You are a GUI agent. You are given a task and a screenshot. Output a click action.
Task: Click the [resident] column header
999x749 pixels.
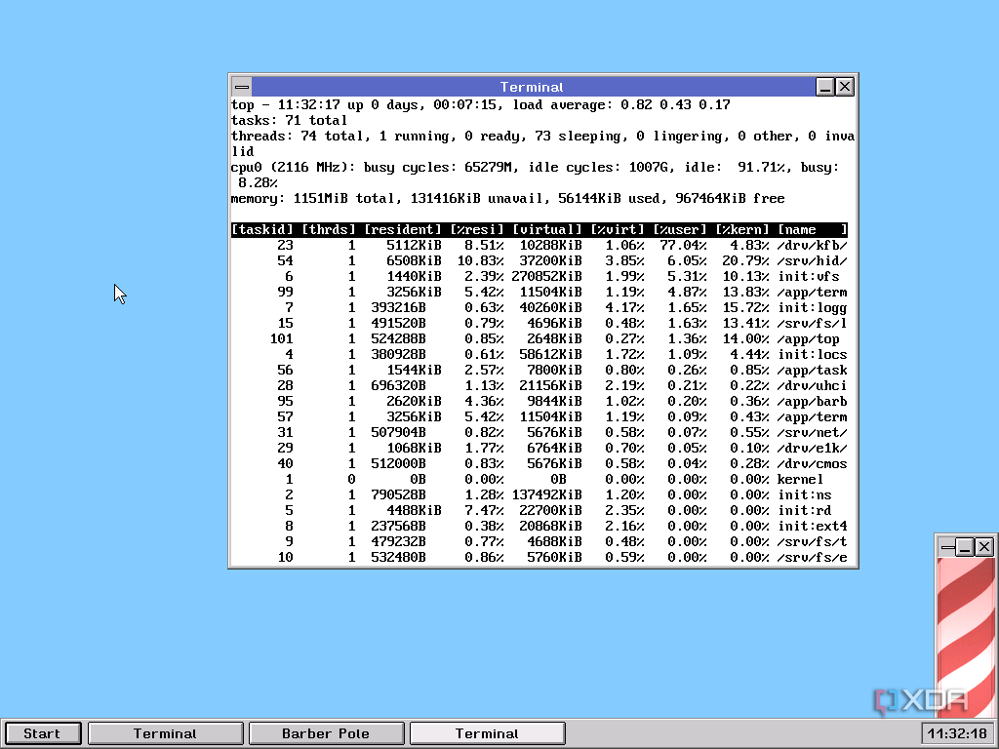(x=402, y=229)
